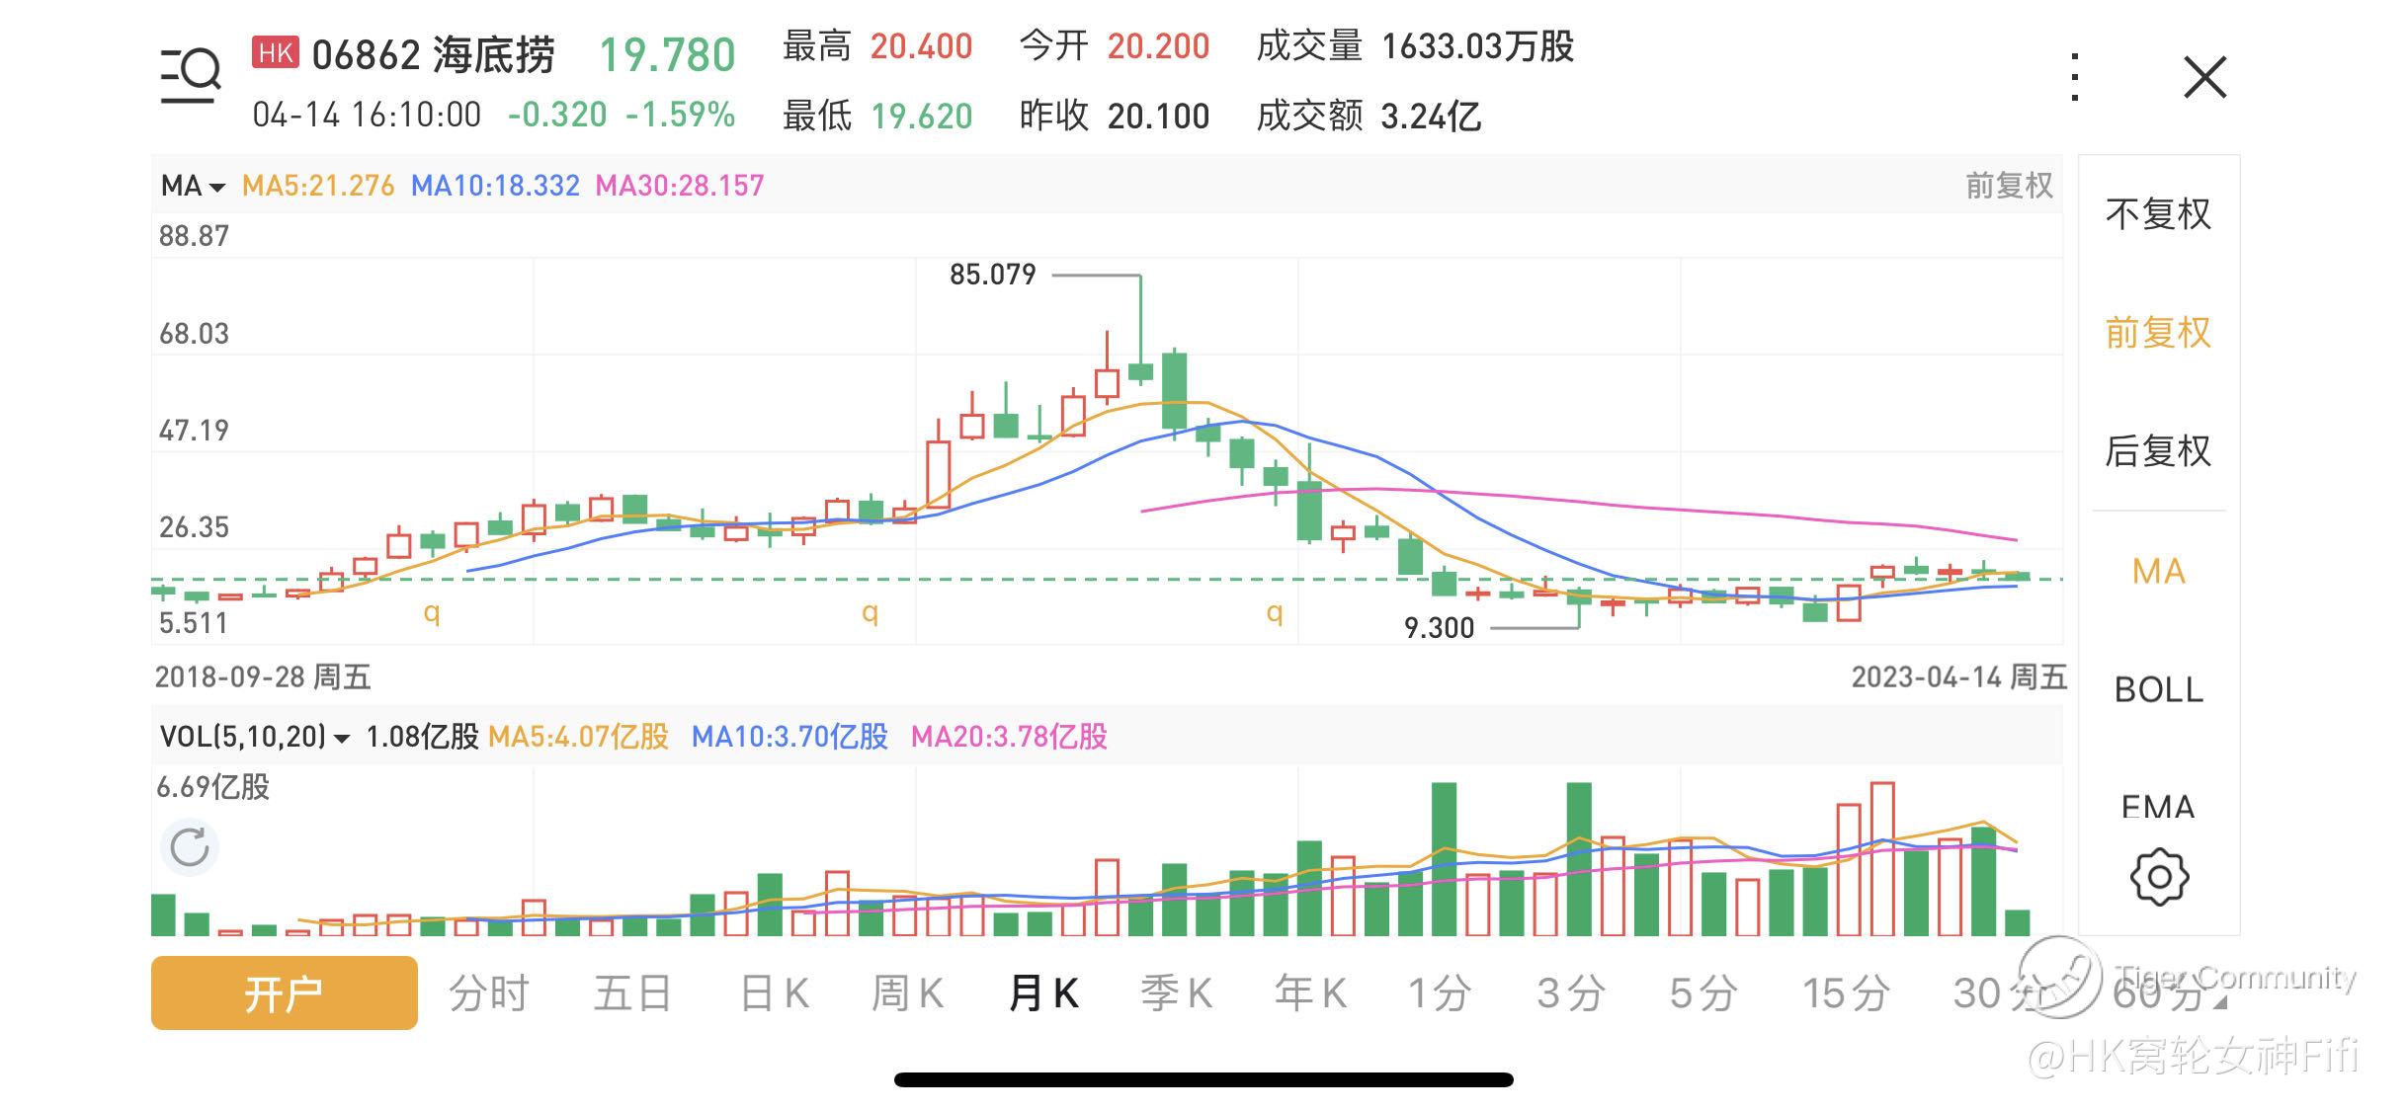Tap the start date 2018-09-28 周五
The image size is (2407, 1111).
[x=263, y=677]
